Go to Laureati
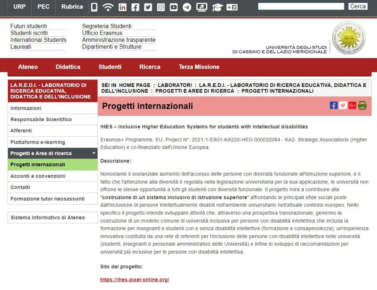 pos(21,47)
